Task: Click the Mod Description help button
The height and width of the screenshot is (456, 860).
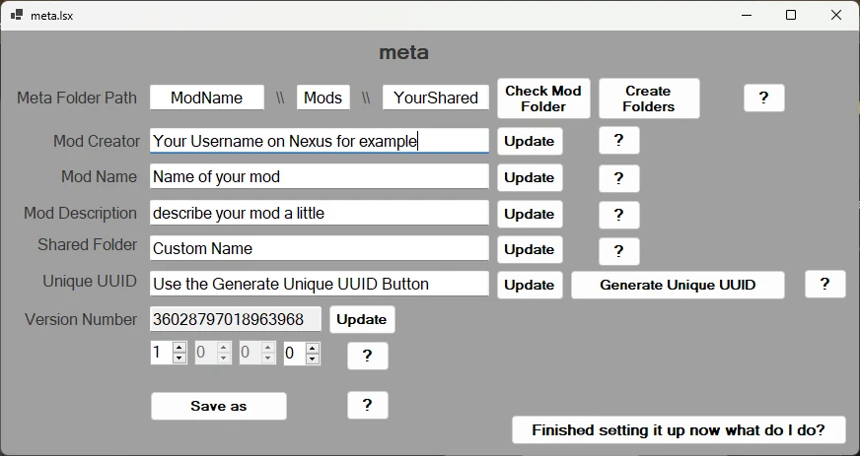Action: [x=618, y=215]
